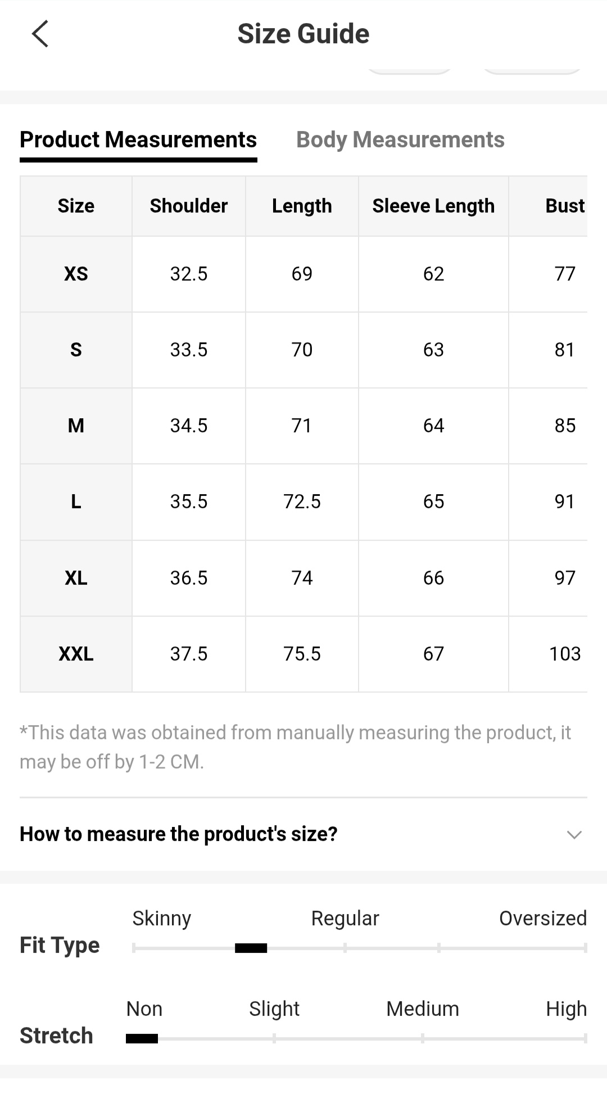This screenshot has height=1099, width=607.
Task: Click the Fit Type slider marker
Action: tap(251, 948)
